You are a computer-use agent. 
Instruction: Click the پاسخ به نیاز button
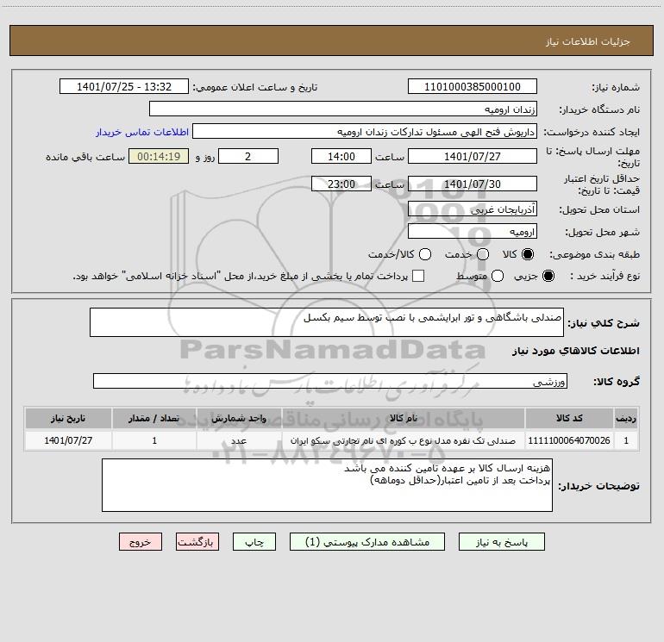(501, 542)
